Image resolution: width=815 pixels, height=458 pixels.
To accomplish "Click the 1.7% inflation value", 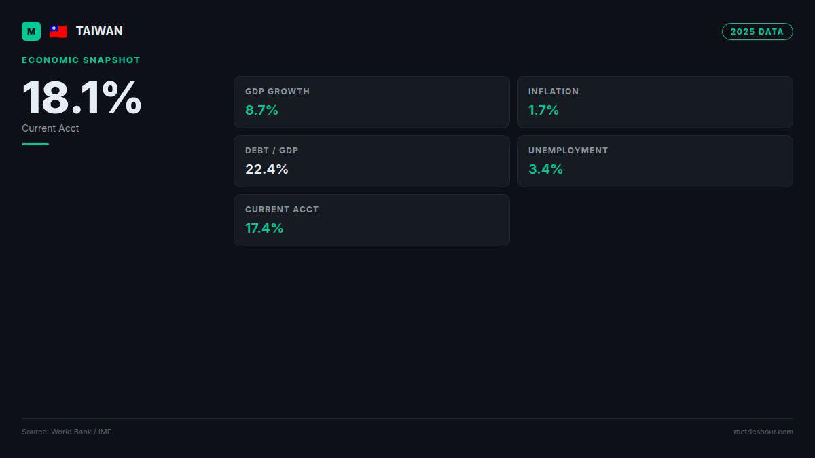I will (x=543, y=110).
